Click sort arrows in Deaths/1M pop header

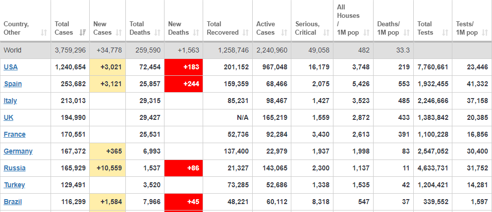coord(407,32)
